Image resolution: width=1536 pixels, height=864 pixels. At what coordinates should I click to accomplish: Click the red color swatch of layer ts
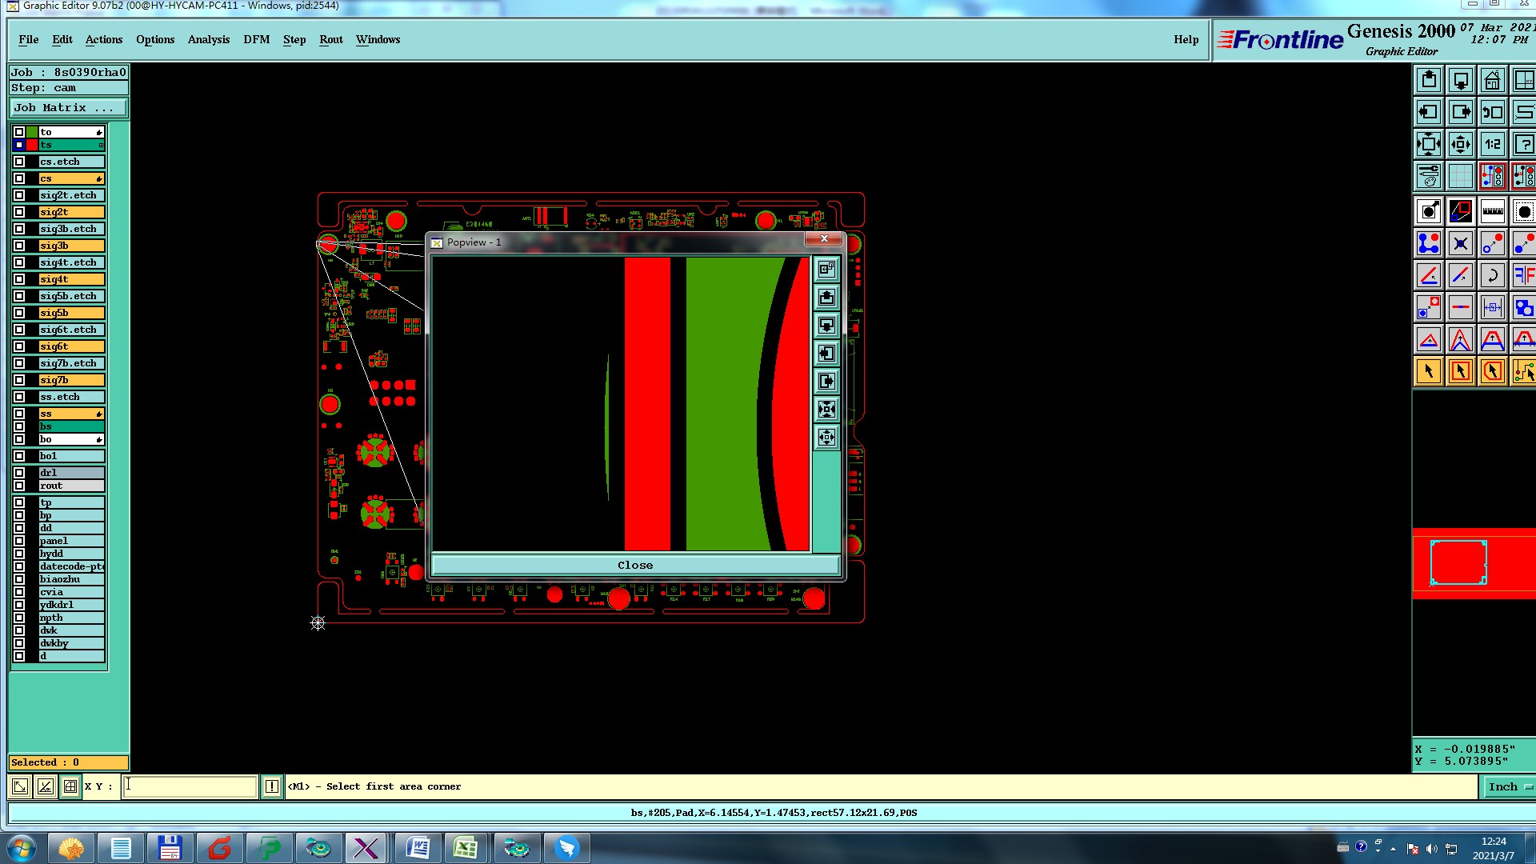point(32,145)
